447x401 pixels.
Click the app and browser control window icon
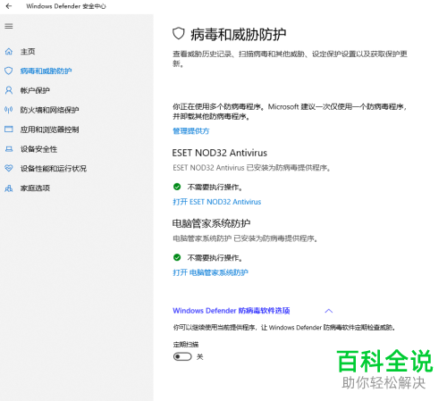[9, 129]
